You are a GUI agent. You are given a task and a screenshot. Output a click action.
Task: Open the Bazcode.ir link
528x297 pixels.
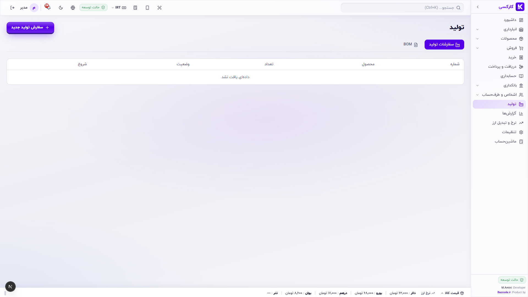[504, 292]
